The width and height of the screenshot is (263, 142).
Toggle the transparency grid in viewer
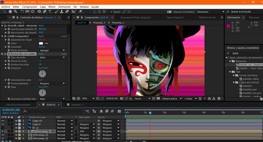[x=158, y=99]
